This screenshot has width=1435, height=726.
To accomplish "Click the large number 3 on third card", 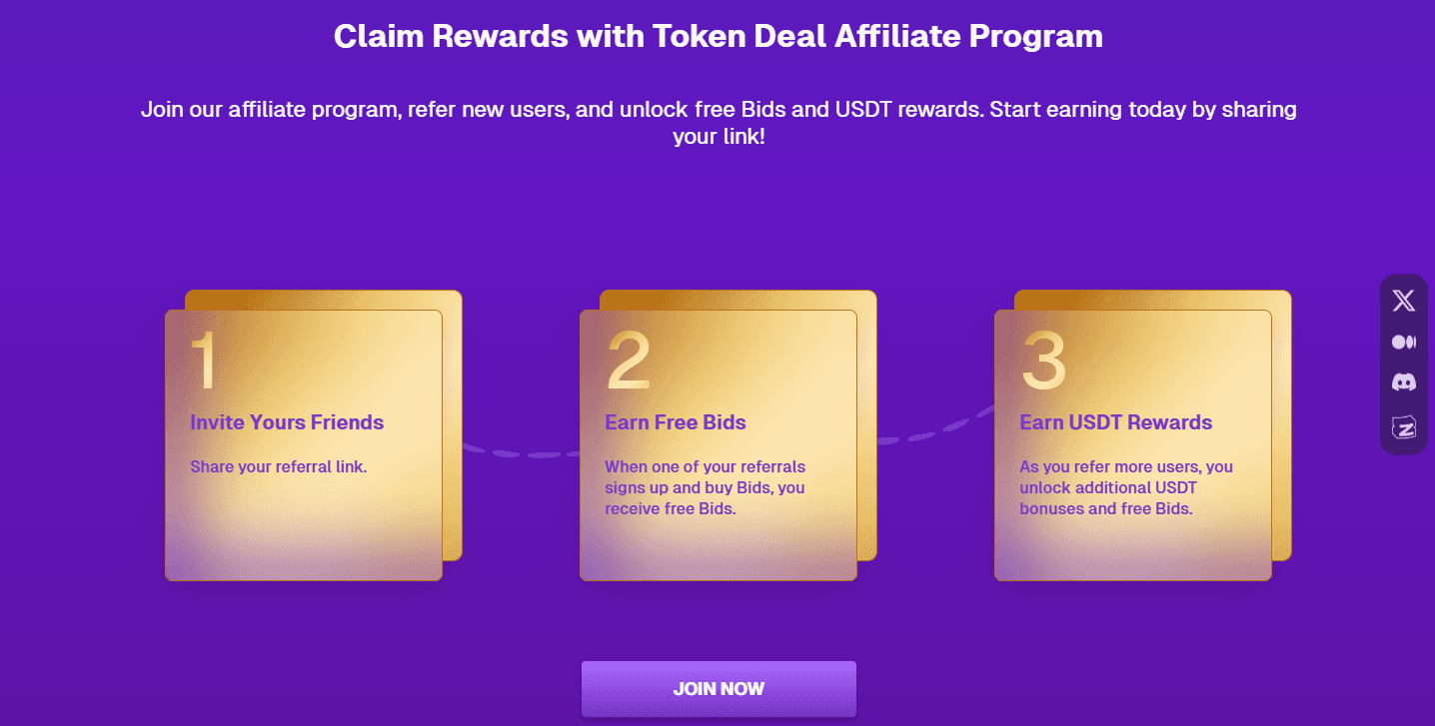I will click(1043, 360).
